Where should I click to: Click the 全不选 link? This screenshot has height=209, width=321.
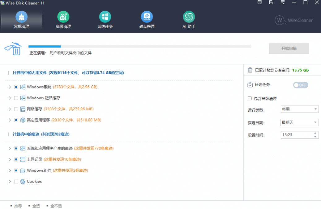tap(56, 206)
